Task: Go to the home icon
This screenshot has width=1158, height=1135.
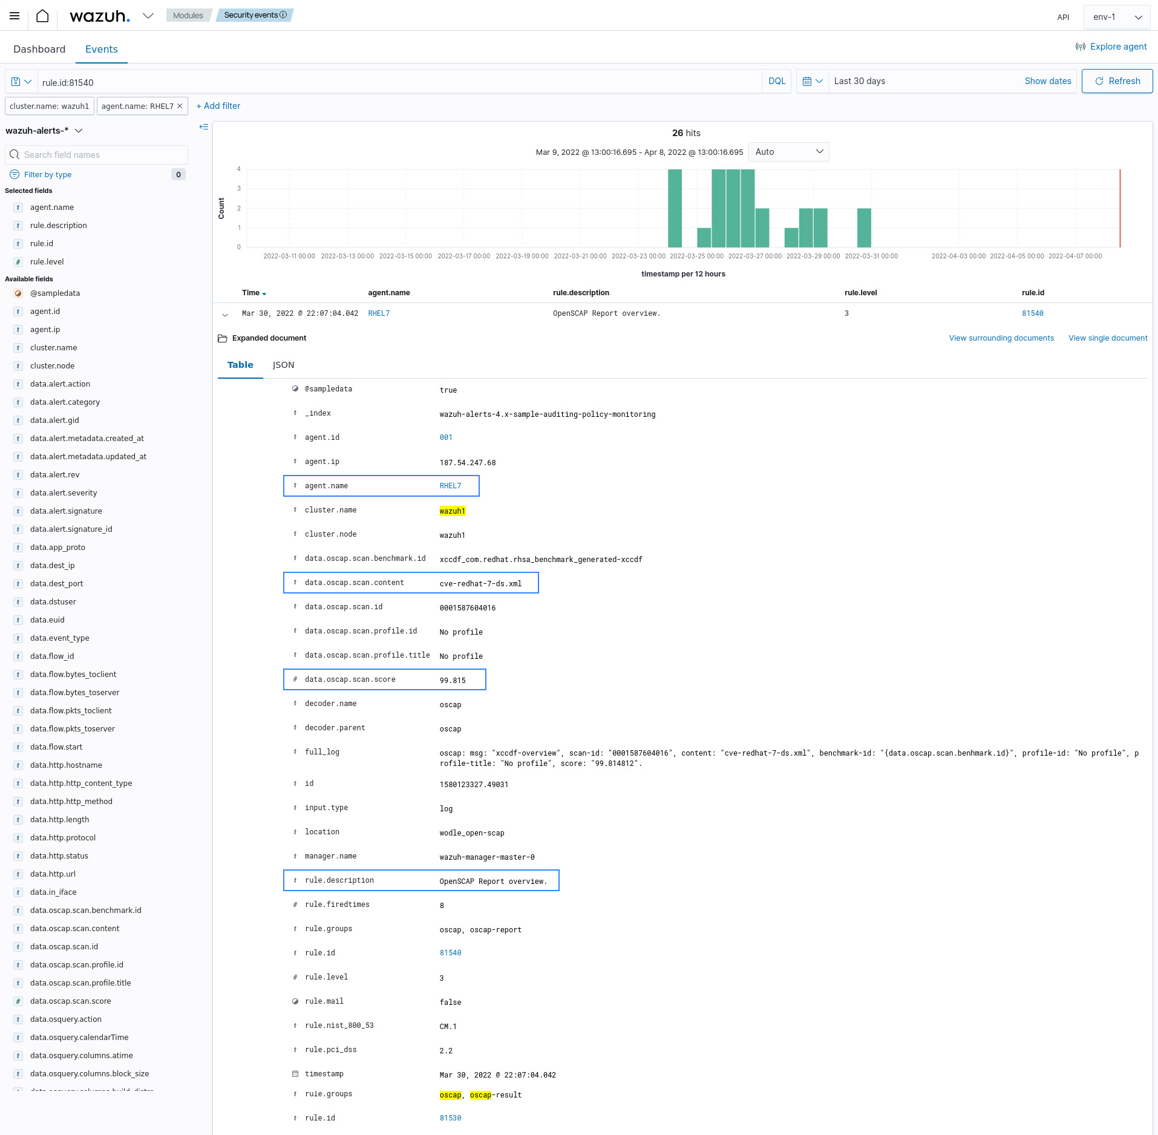Action: [42, 16]
